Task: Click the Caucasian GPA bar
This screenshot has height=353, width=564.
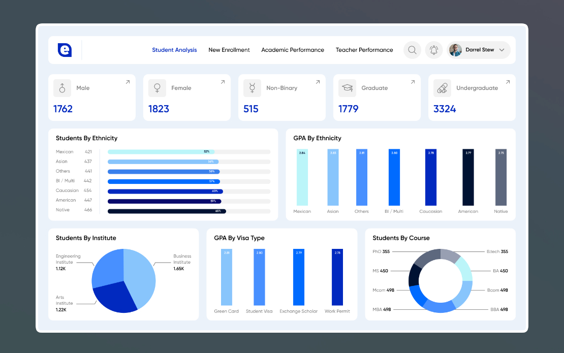Action: pyautogui.click(x=431, y=177)
